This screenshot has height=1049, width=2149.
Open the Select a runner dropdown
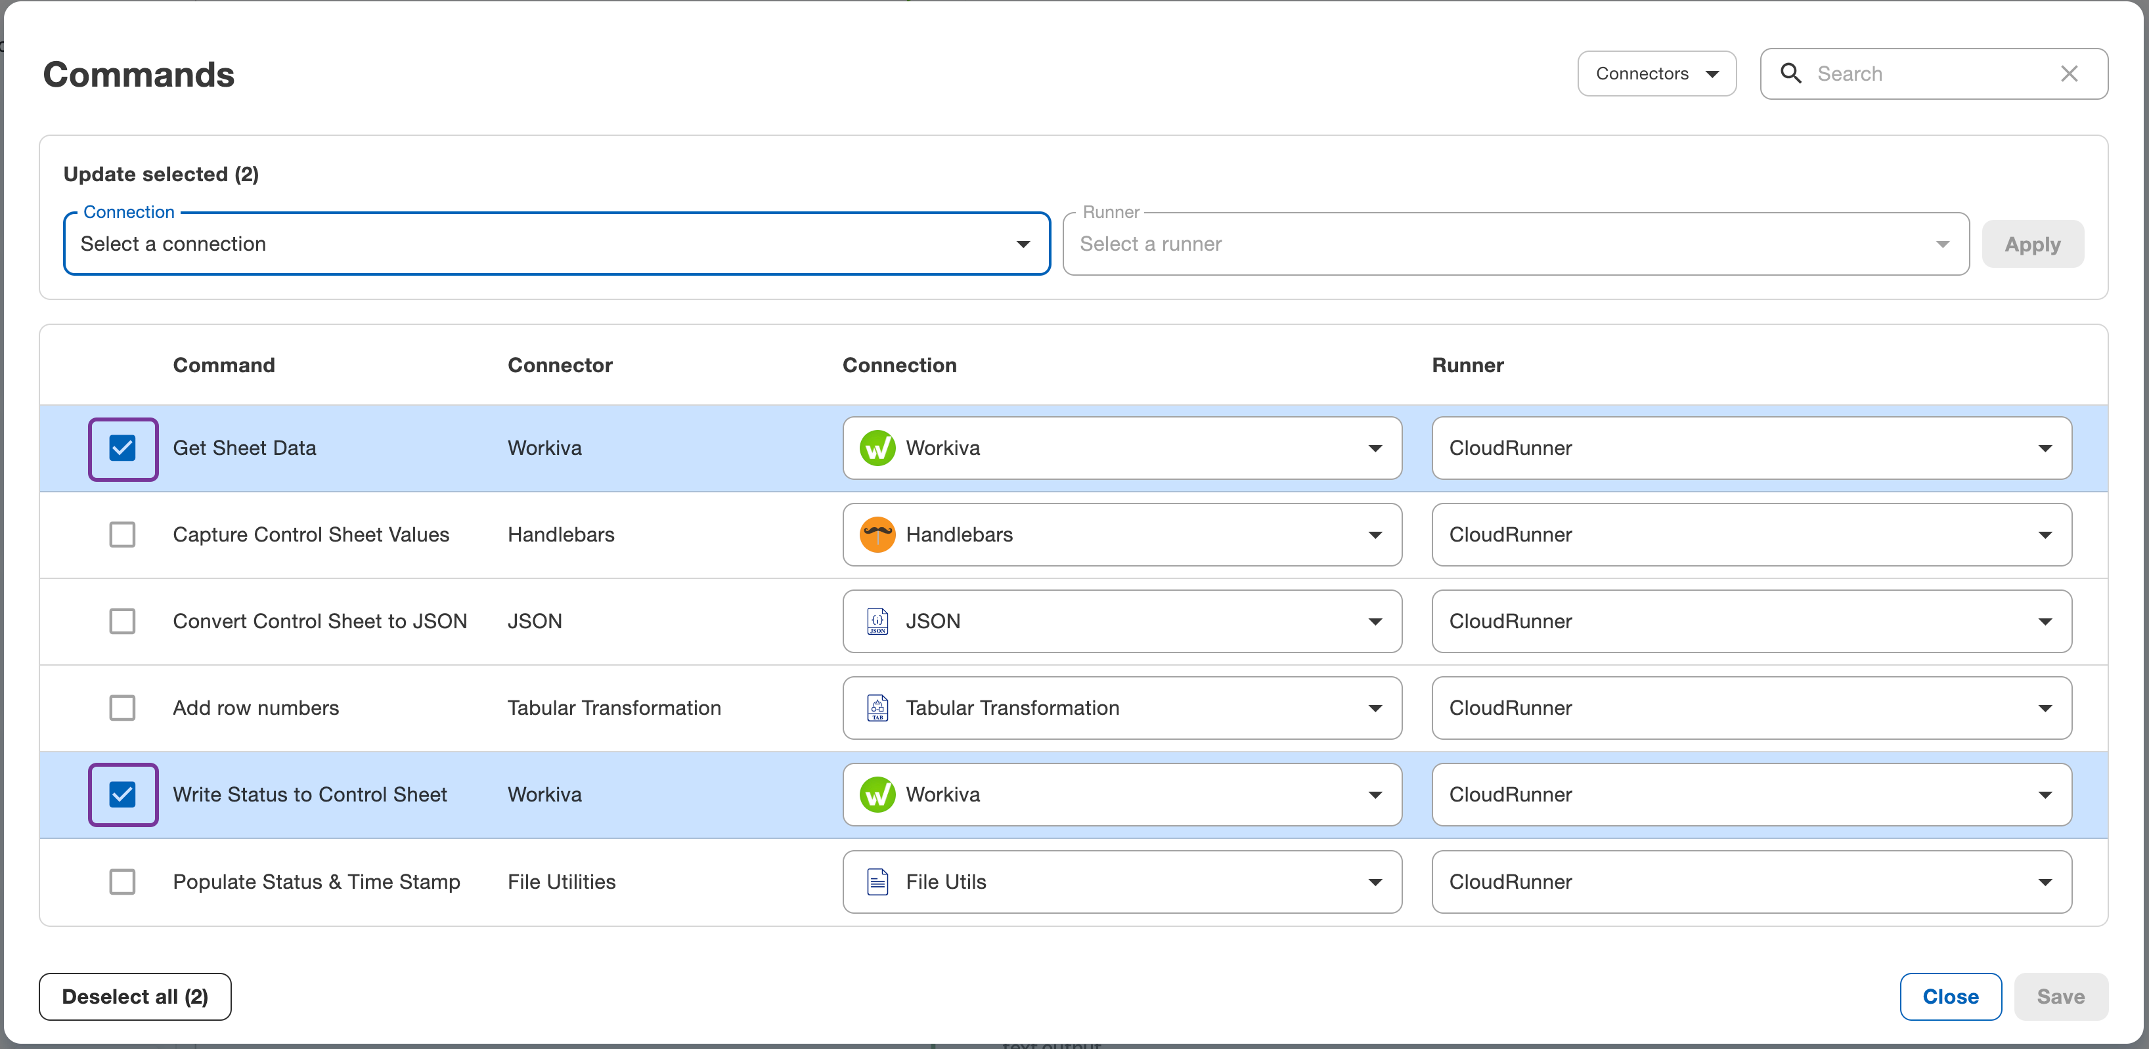[x=1516, y=244]
